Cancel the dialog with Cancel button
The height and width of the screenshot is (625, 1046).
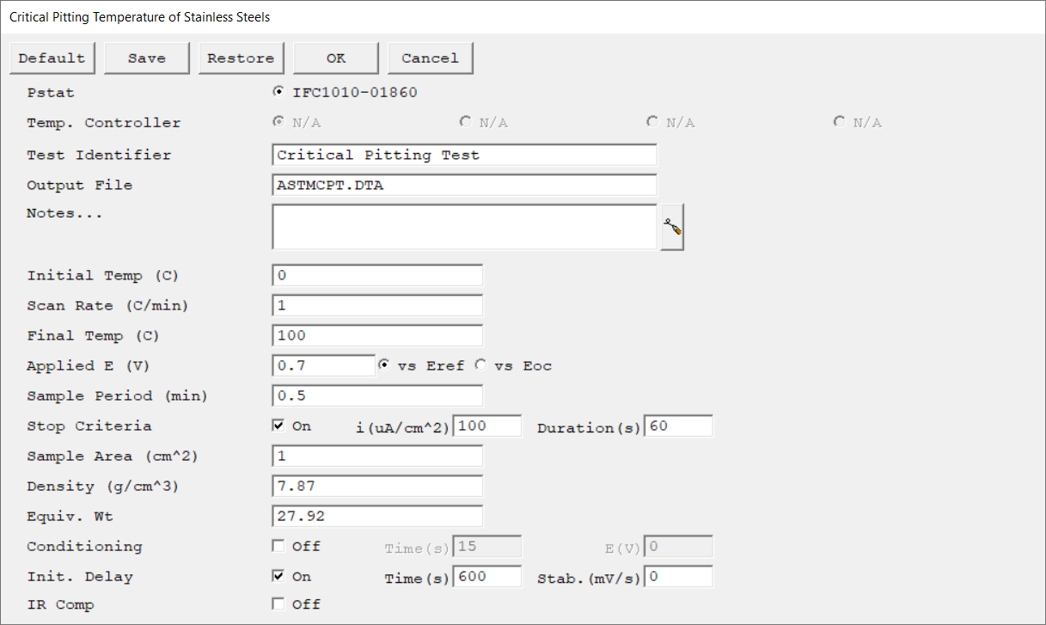pyautogui.click(x=430, y=58)
